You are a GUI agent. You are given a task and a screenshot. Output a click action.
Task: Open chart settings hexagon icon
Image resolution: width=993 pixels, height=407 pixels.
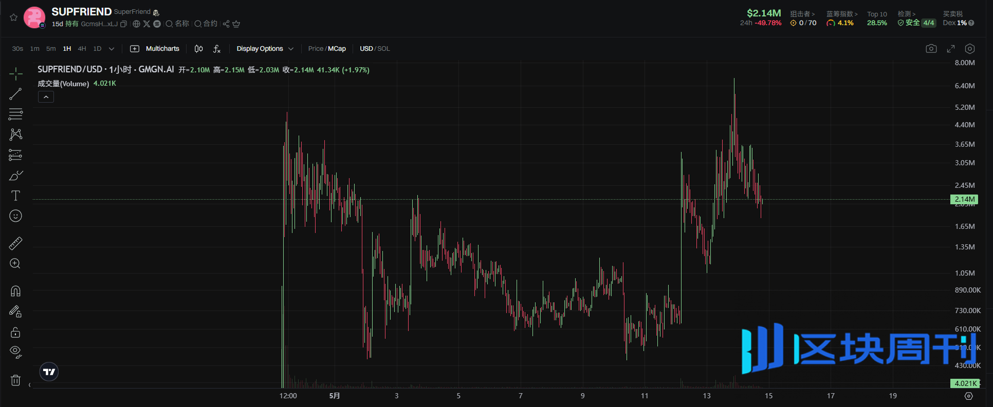970,49
